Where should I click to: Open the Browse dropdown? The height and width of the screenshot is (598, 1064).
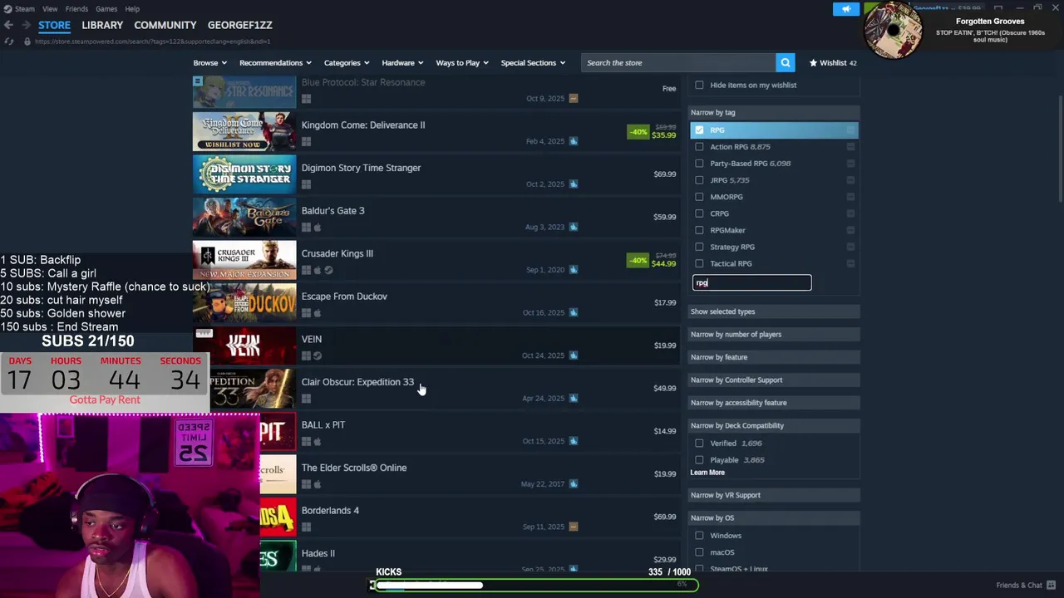(x=209, y=62)
